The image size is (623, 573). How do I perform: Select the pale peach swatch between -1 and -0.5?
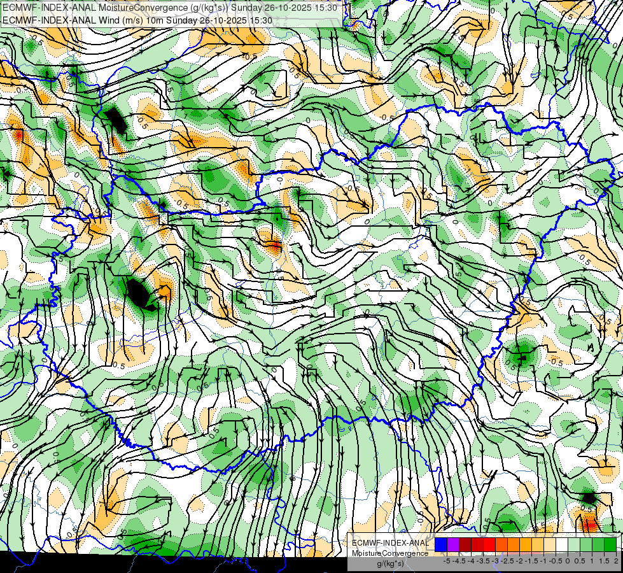click(x=550, y=545)
